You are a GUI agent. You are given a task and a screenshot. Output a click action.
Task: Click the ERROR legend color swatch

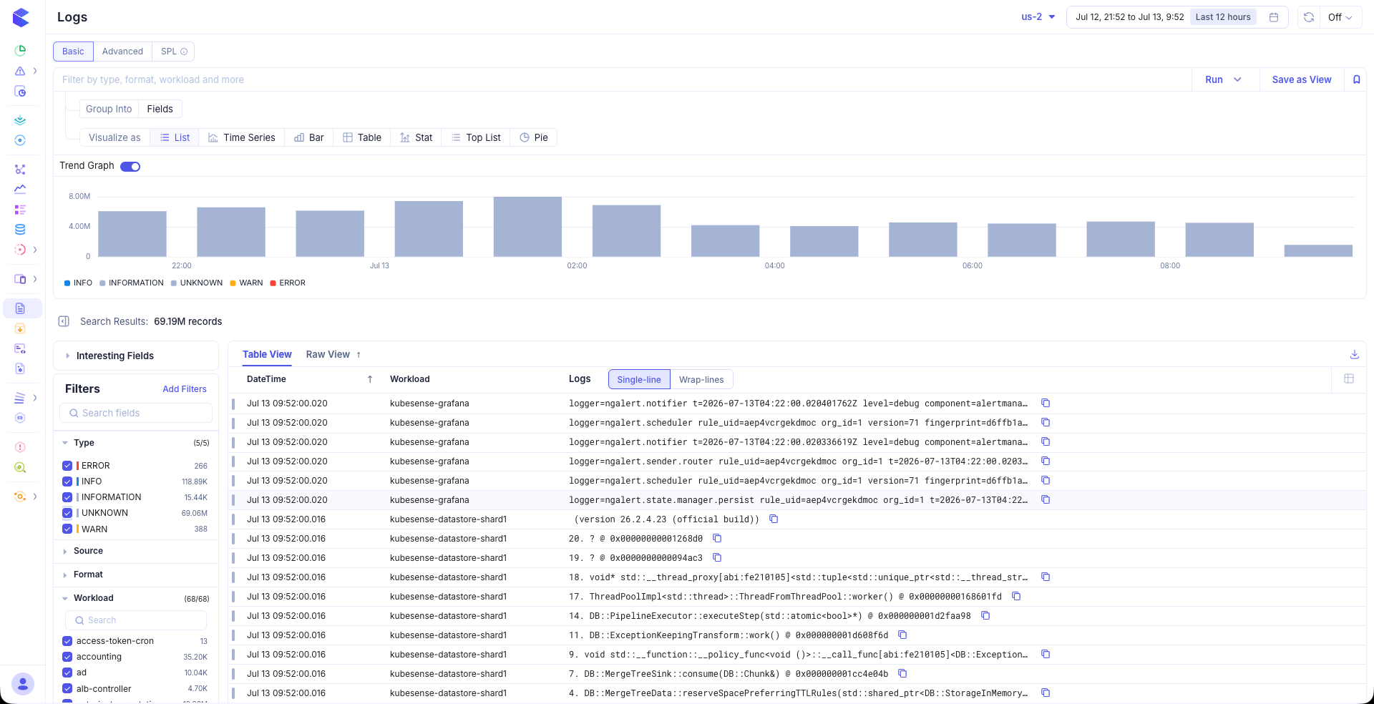[273, 283]
